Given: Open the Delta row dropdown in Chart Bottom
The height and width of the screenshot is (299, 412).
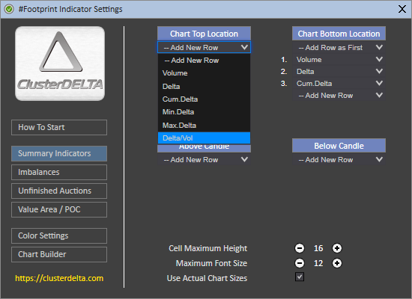Looking at the screenshot, I should [339, 71].
